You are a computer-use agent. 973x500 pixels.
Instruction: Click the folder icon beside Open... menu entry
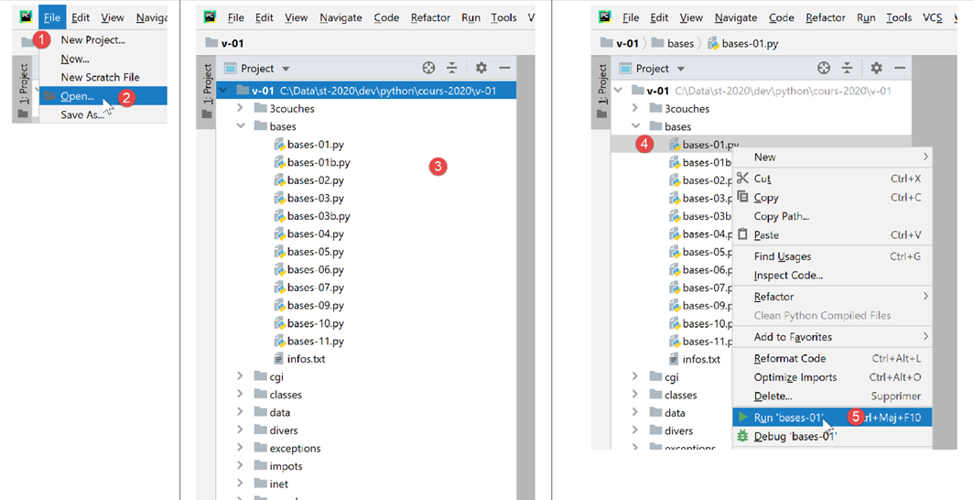coord(49,96)
